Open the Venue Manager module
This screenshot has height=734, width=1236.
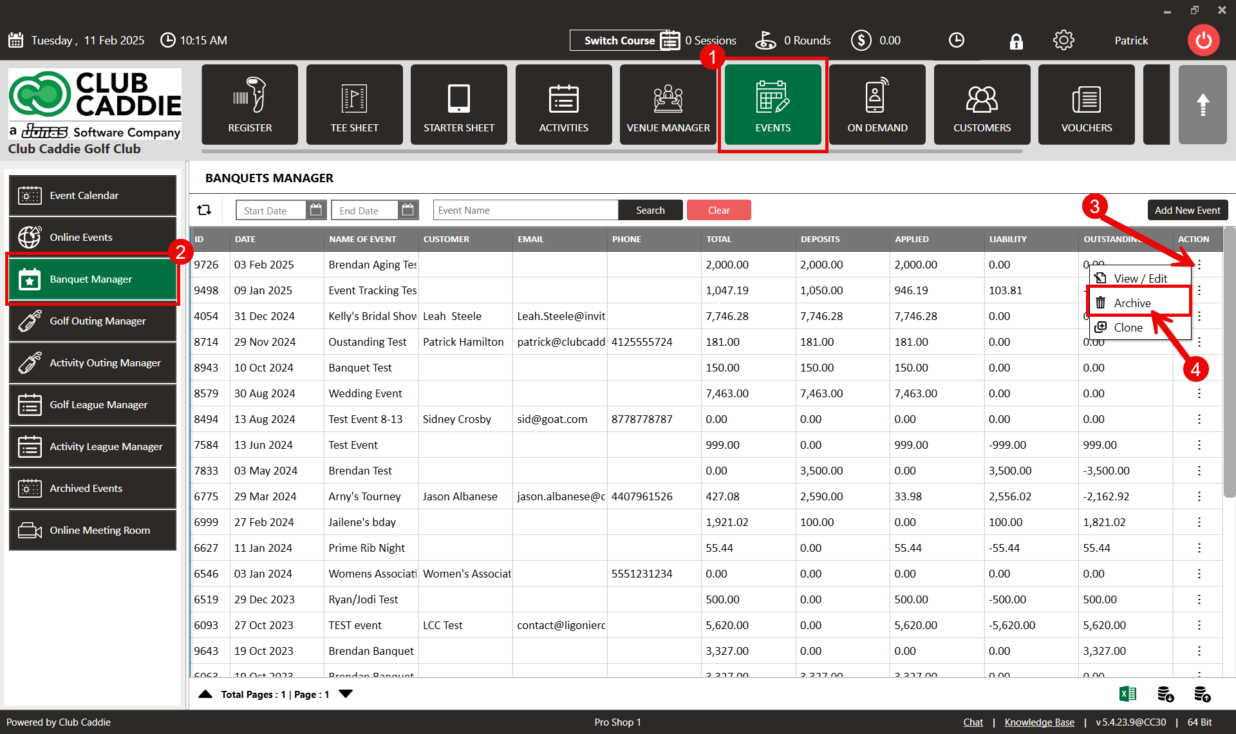(x=668, y=104)
